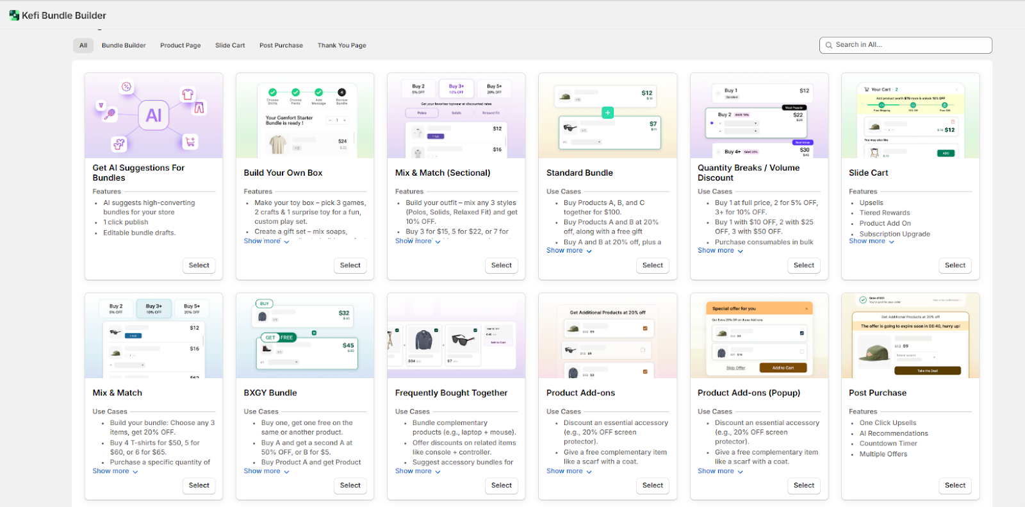This screenshot has width=1025, height=507.
Task: Open the Post Purchase preview image
Action: pos(910,336)
